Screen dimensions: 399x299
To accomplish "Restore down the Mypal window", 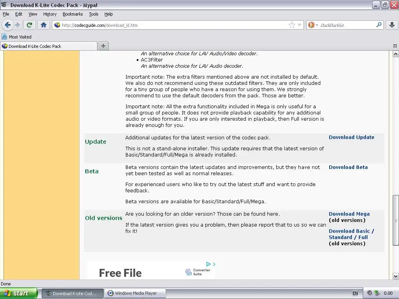I will tap(385, 5).
